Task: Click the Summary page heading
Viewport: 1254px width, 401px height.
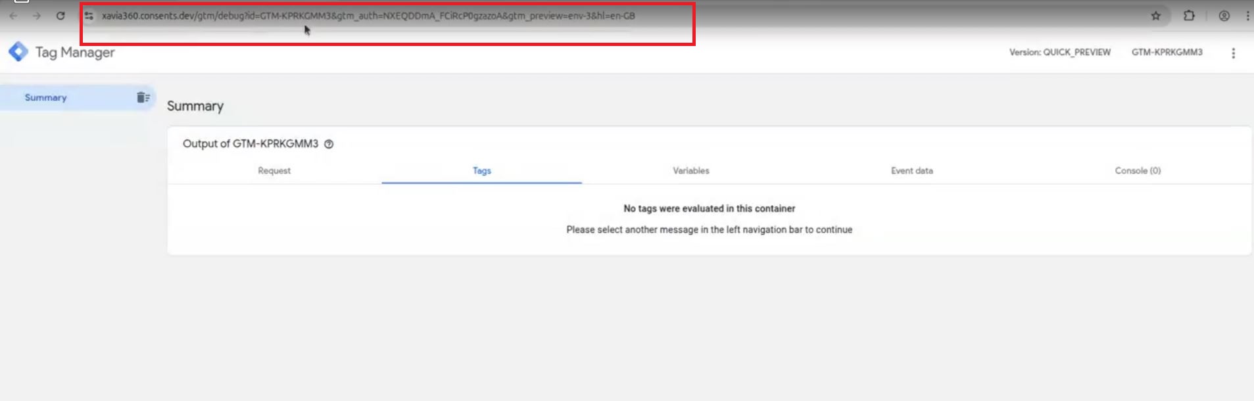Action: click(x=195, y=106)
